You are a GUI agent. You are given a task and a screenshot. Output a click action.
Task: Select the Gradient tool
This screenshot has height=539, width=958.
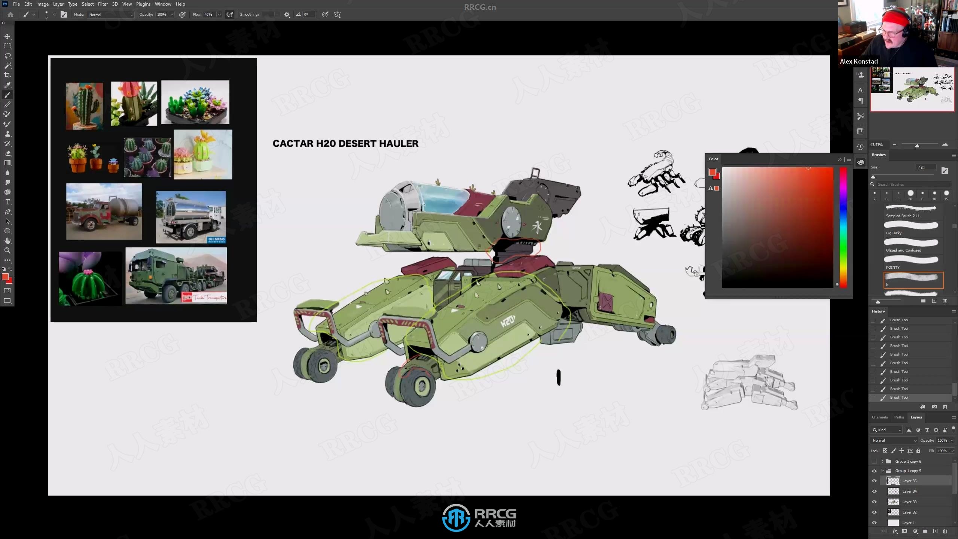pos(7,163)
